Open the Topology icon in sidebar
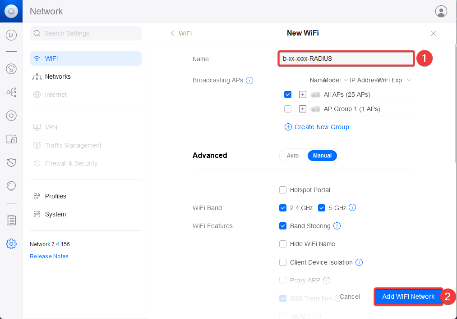 (x=11, y=93)
